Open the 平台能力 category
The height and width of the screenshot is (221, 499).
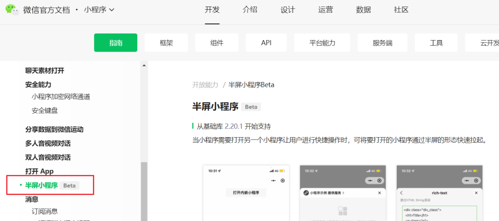[x=322, y=43]
